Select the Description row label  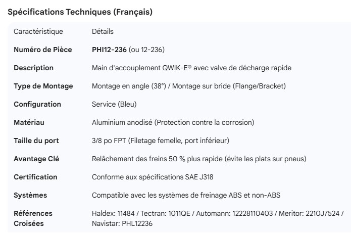point(33,68)
